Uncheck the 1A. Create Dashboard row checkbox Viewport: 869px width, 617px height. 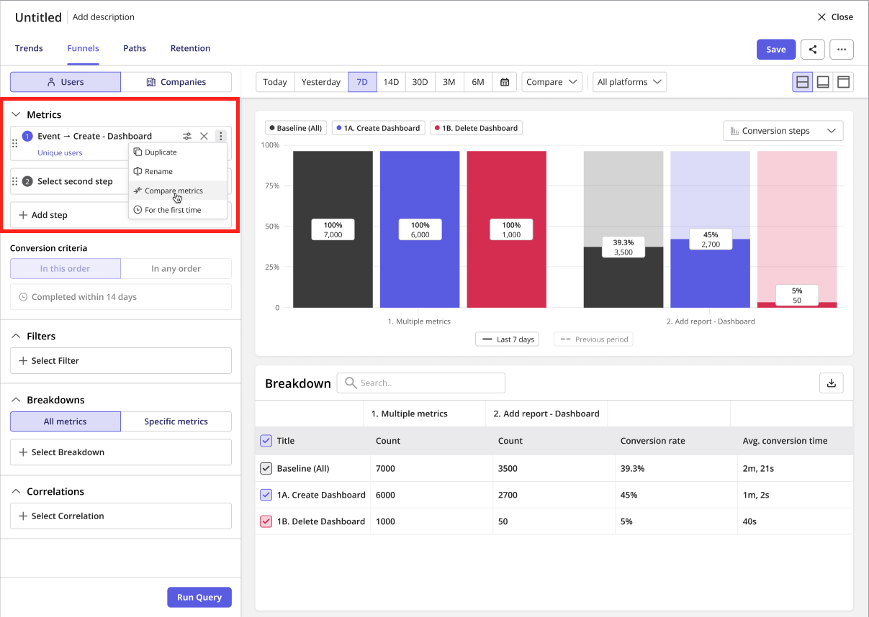click(x=266, y=495)
